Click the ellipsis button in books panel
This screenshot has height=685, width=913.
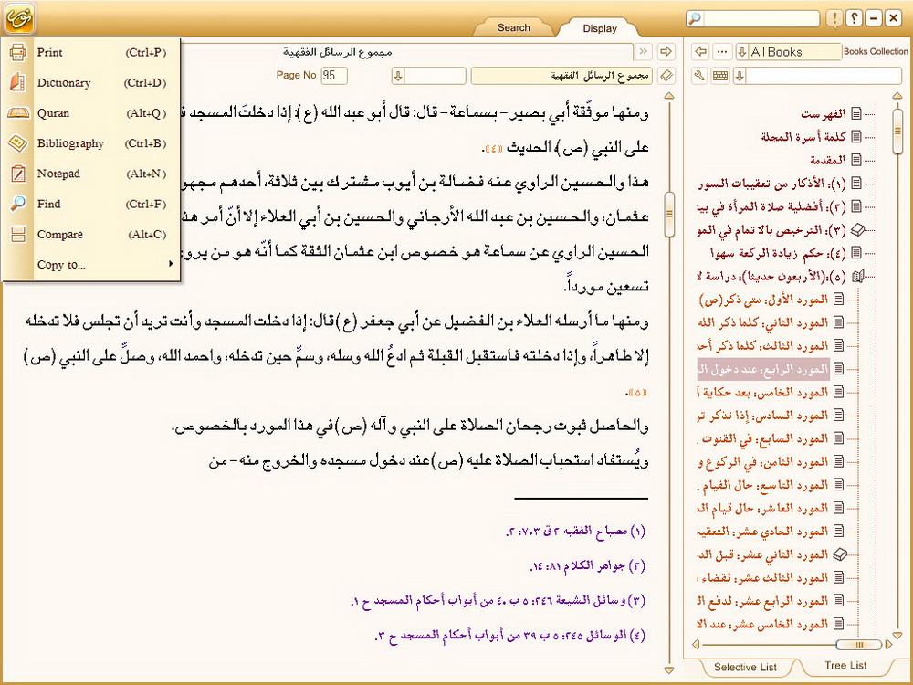pyautogui.click(x=722, y=52)
